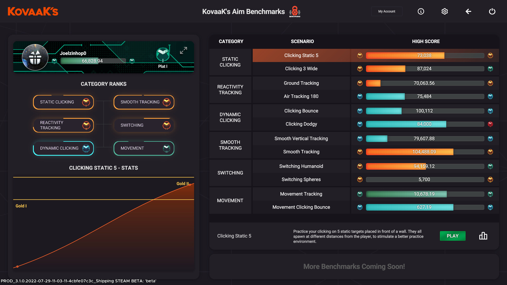Click the Static Clicking category label

pos(230,61)
